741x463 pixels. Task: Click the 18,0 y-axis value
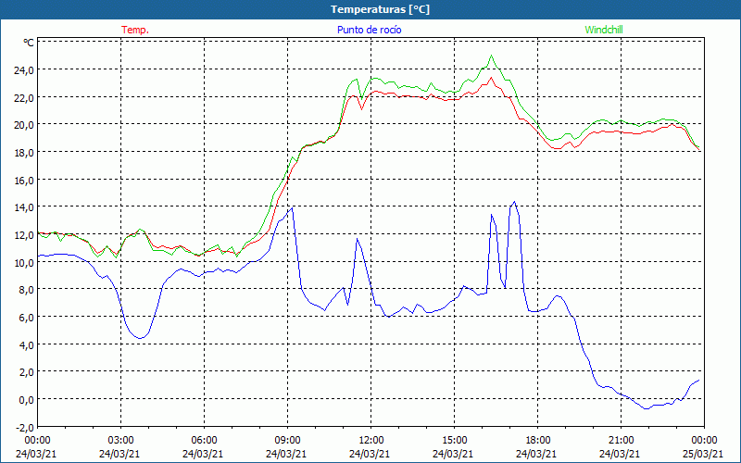24,152
